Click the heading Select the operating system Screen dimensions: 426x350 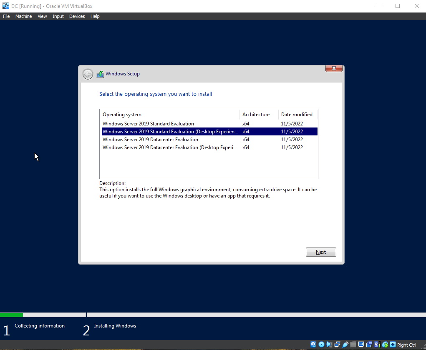point(155,94)
